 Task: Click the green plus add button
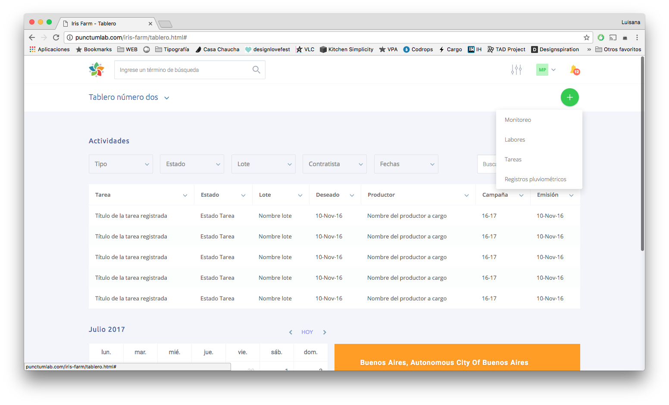pos(569,97)
